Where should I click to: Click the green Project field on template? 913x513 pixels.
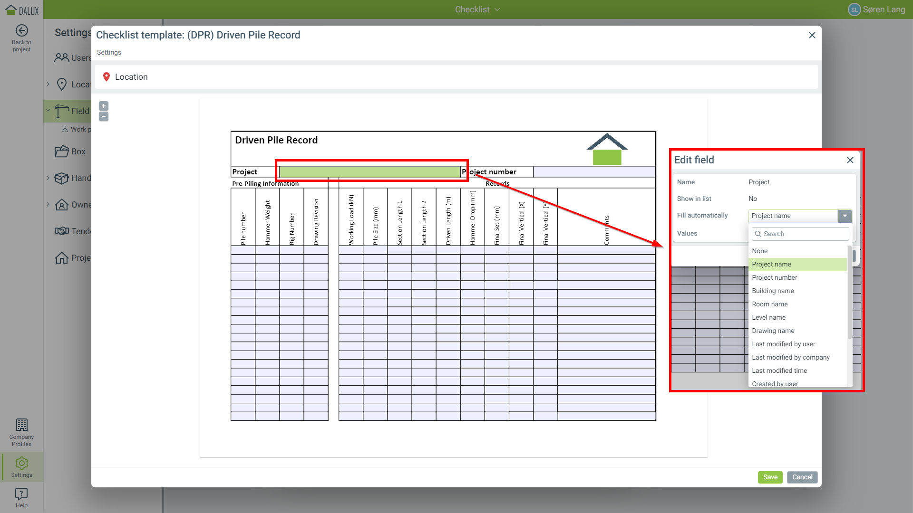pos(369,171)
